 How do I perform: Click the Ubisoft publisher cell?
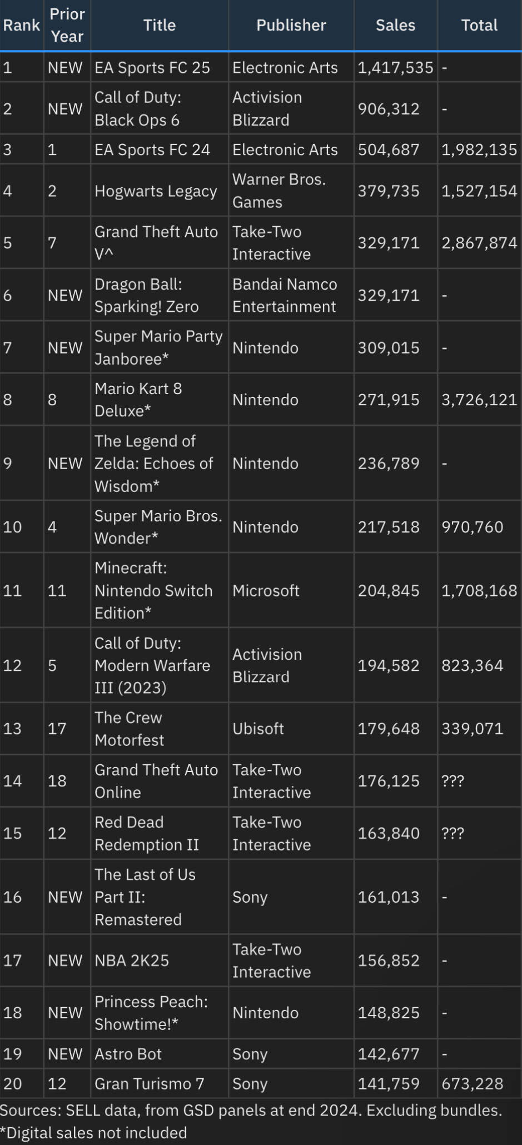click(291, 729)
